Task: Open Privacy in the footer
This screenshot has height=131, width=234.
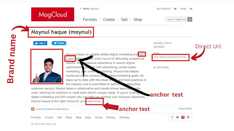Action: (111, 117)
